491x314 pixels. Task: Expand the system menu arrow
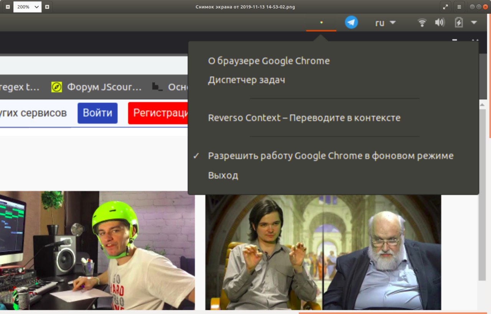[x=474, y=23]
